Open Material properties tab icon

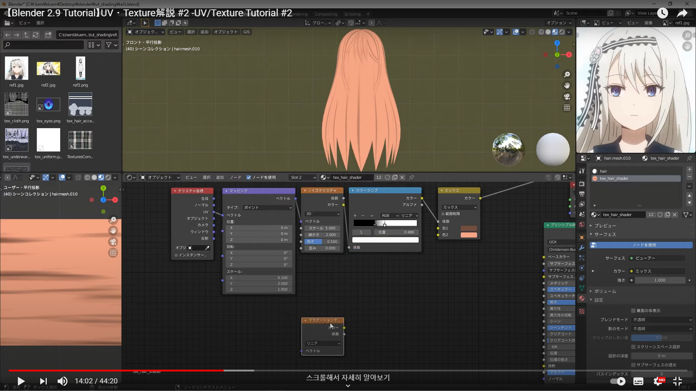click(x=582, y=298)
